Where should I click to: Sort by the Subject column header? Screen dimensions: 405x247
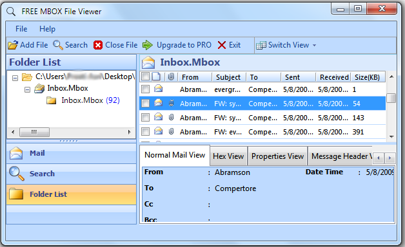228,77
